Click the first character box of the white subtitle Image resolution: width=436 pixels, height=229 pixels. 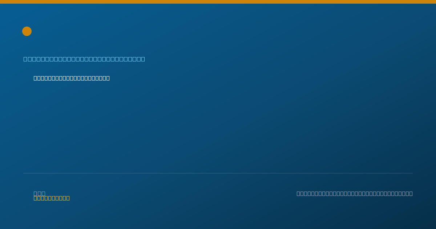tap(35, 78)
